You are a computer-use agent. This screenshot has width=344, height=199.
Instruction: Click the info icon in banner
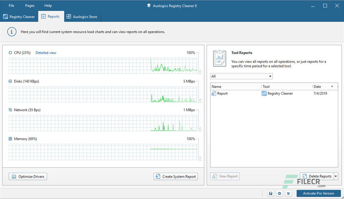pyautogui.click(x=12, y=32)
